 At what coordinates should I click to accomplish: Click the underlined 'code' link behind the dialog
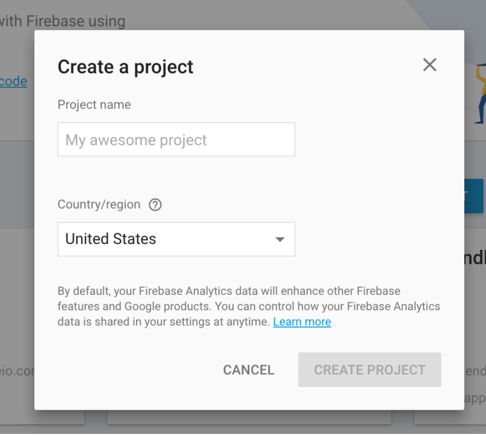click(x=13, y=81)
